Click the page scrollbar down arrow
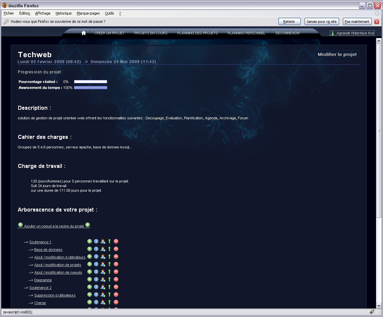Image resolution: width=383 pixels, height=317 pixels. 379,306
